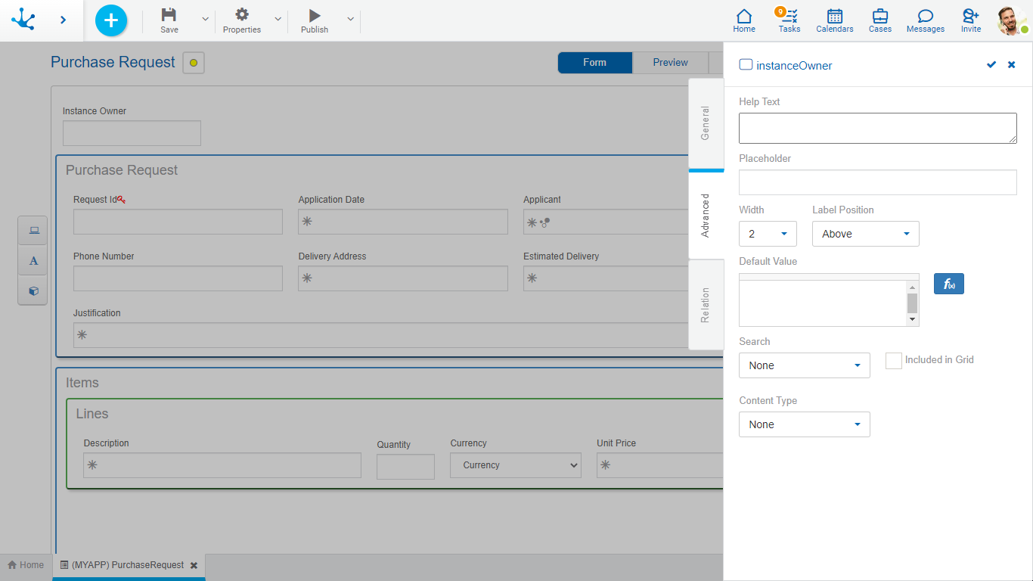Image resolution: width=1033 pixels, height=581 pixels.
Task: Click the function fx button
Action: [x=948, y=284]
